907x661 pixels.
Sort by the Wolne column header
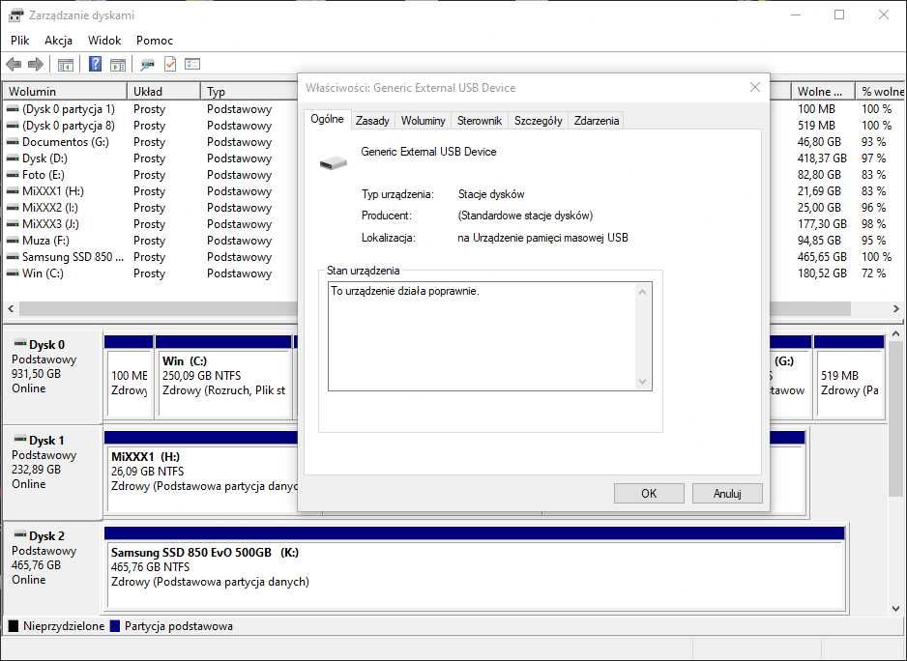(824, 92)
